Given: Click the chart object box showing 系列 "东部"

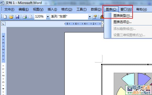Looking at the screenshot, I should [69, 16].
